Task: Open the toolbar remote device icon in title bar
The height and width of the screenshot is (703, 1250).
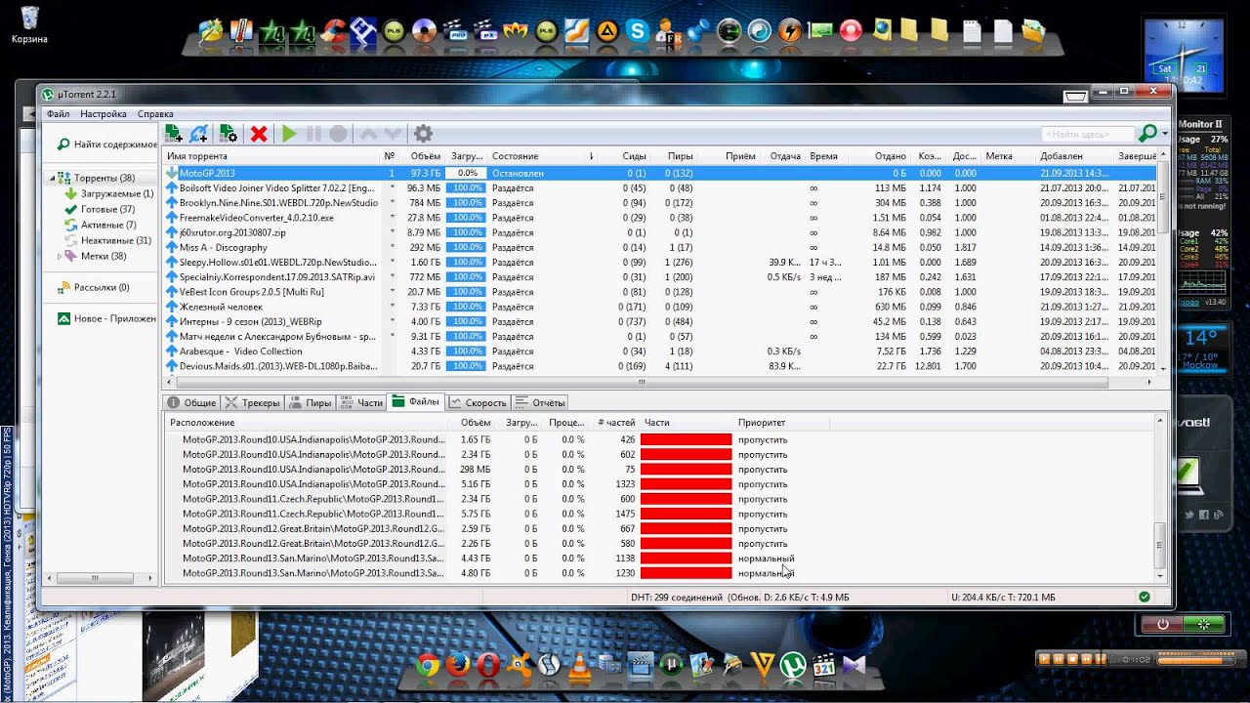Action: click(1075, 96)
